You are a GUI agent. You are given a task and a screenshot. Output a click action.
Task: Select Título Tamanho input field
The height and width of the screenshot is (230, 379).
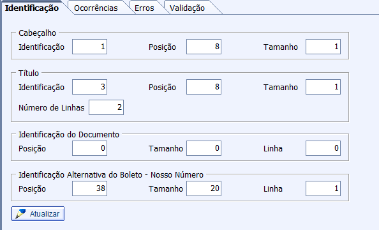(323, 87)
